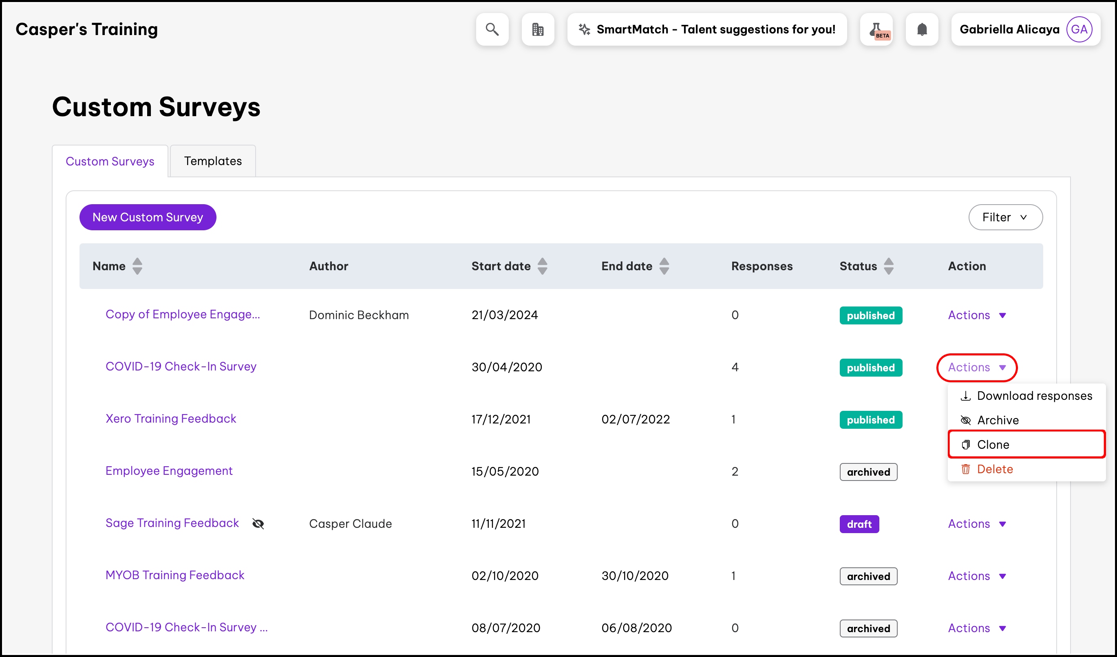Open the organisation building icon
The width and height of the screenshot is (1117, 657).
(538, 29)
